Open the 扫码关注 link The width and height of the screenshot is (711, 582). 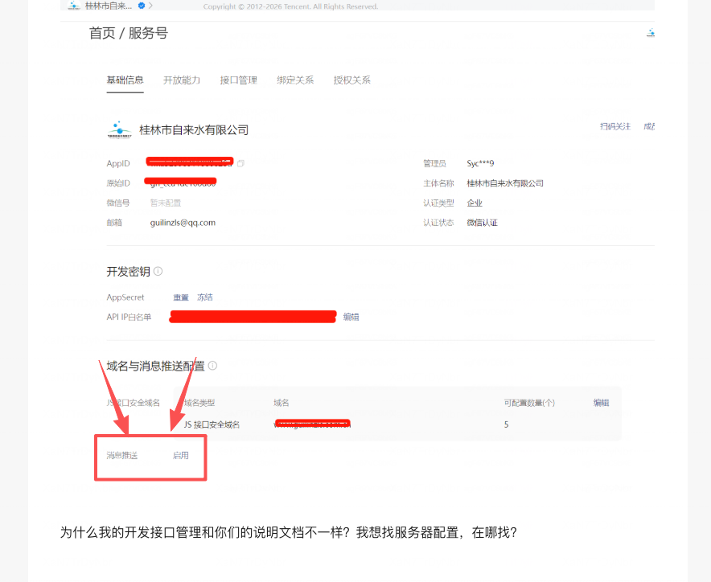click(x=615, y=126)
